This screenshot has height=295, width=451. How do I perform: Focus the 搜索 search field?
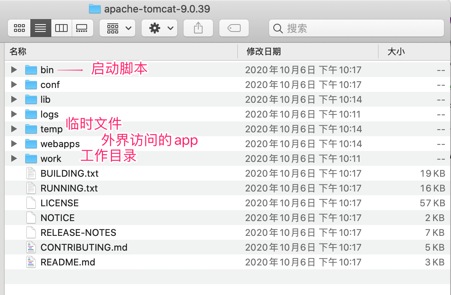357,28
